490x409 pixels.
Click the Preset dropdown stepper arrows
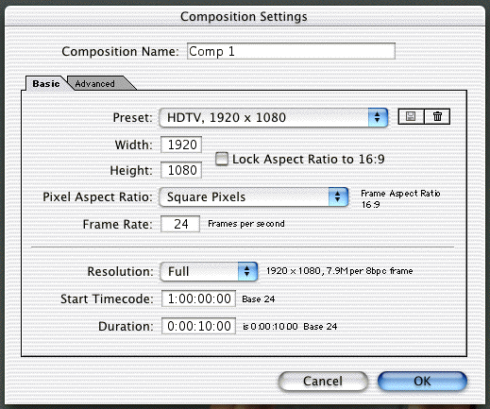click(x=378, y=118)
